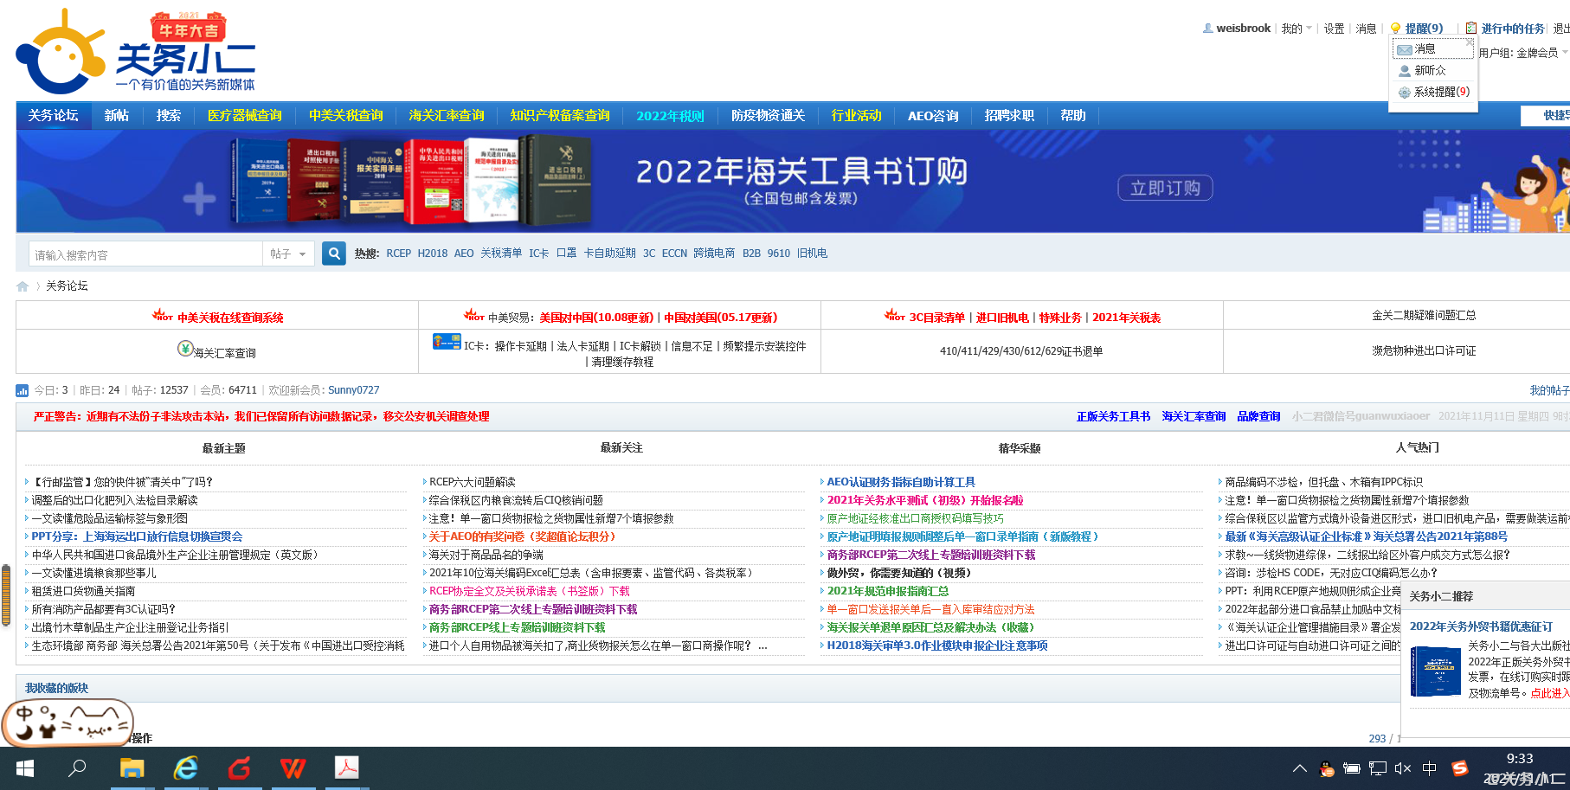This screenshot has width=1570, height=790.
Task: Click the person icon next to 新听众
Action: click(1405, 71)
